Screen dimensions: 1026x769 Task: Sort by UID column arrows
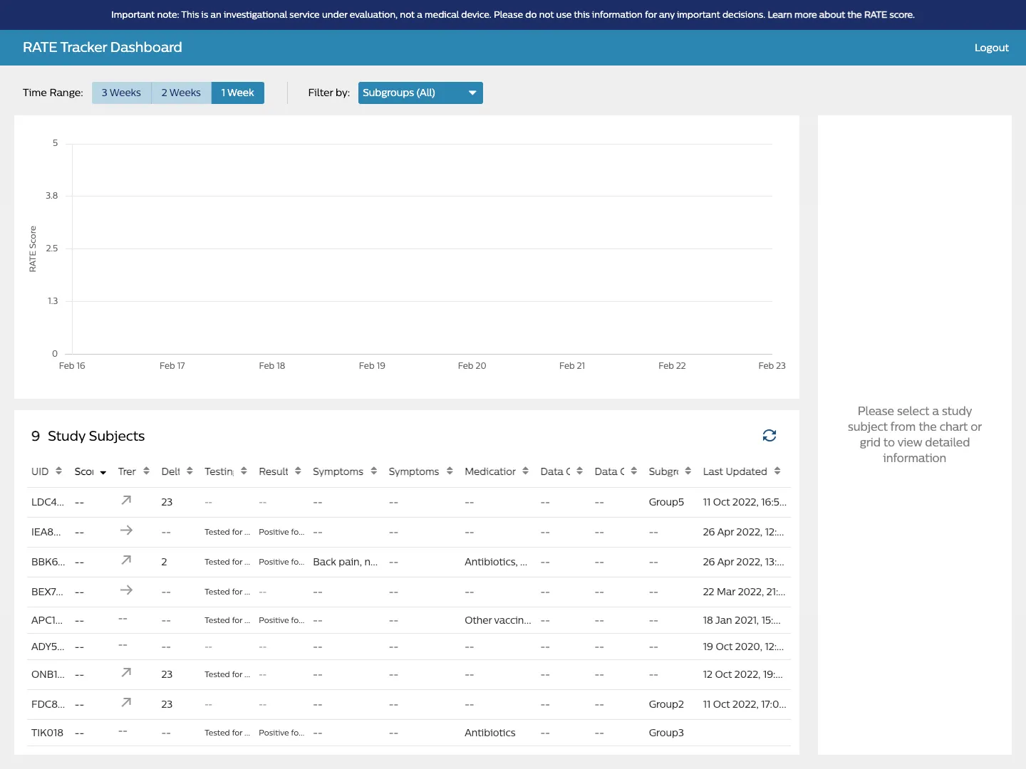coord(58,471)
